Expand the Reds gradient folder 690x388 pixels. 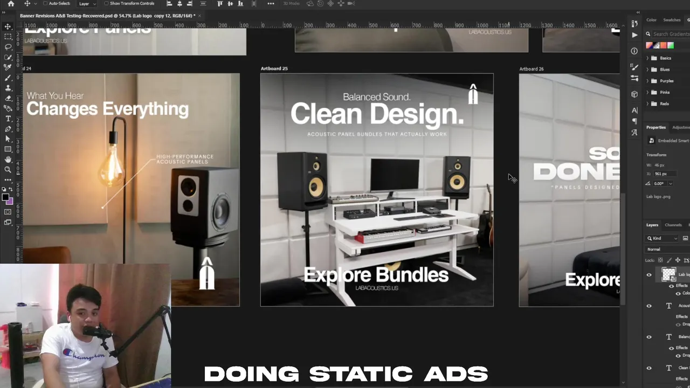click(647, 103)
